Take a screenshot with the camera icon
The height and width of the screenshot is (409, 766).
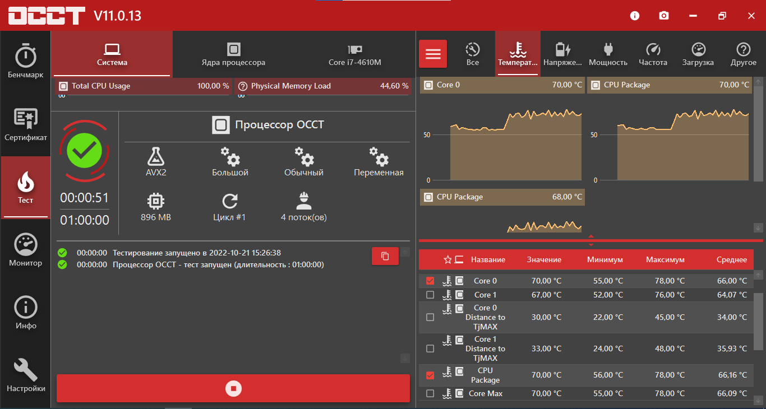(x=664, y=16)
